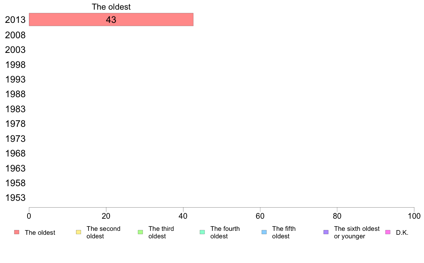Select the yellow 'The second oldest' swatch
424x263 pixels.
tap(79, 232)
